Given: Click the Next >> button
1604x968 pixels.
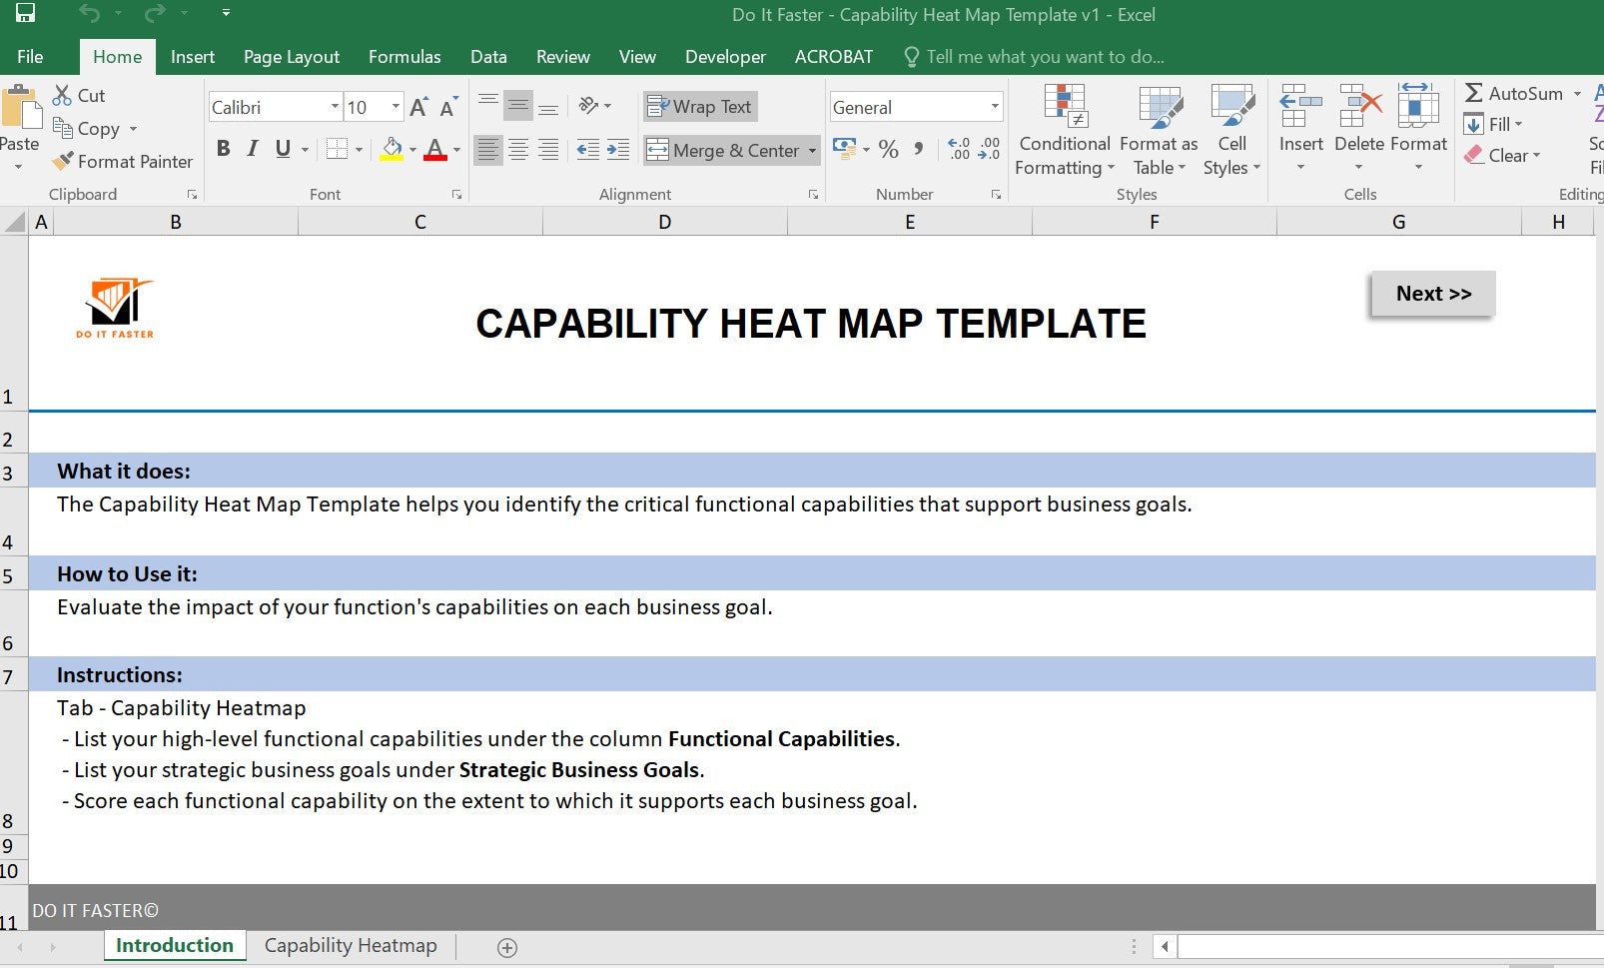Looking at the screenshot, I should point(1432,294).
